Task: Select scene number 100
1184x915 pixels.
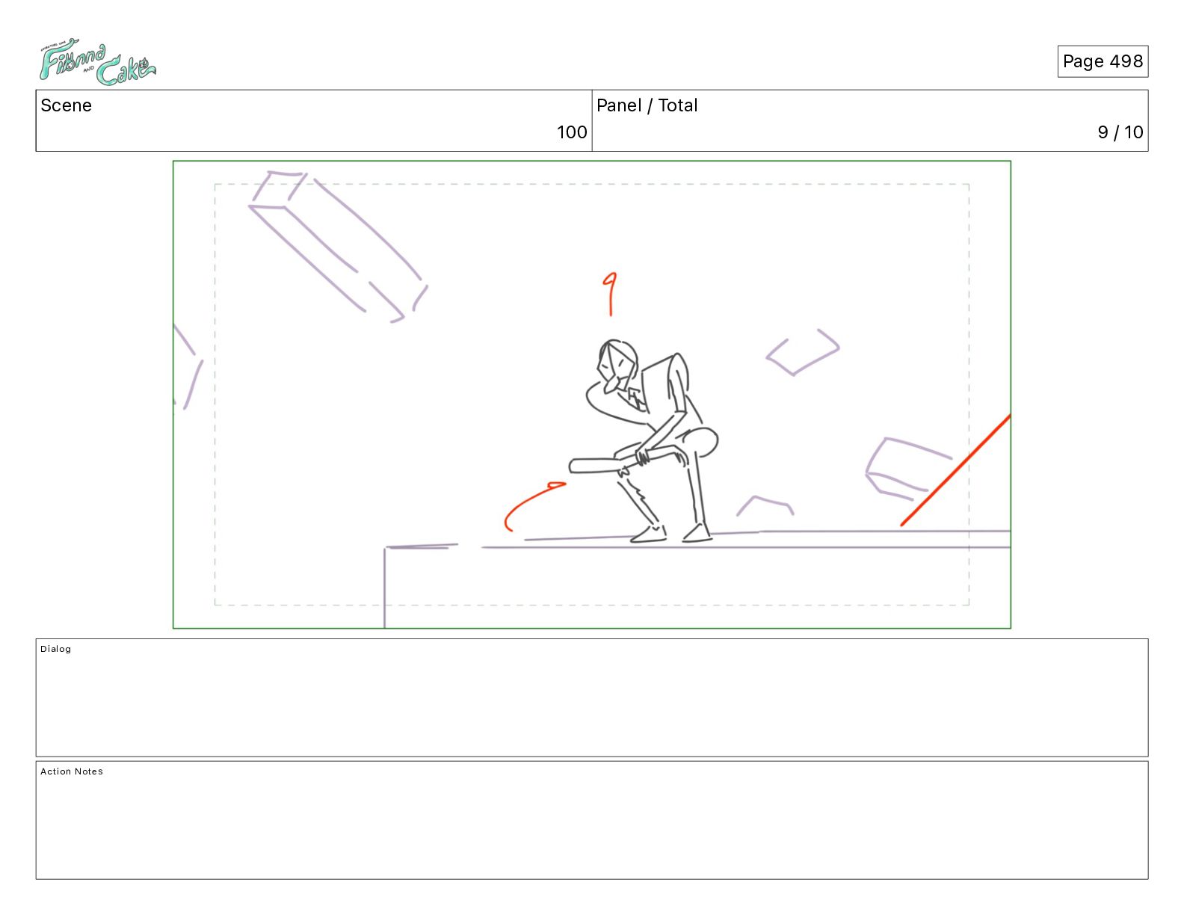Action: 572,132
